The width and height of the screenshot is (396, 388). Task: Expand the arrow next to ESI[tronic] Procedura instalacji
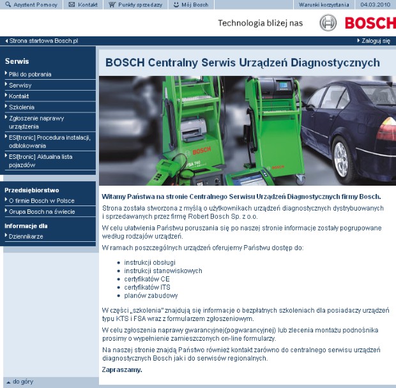point(6,136)
